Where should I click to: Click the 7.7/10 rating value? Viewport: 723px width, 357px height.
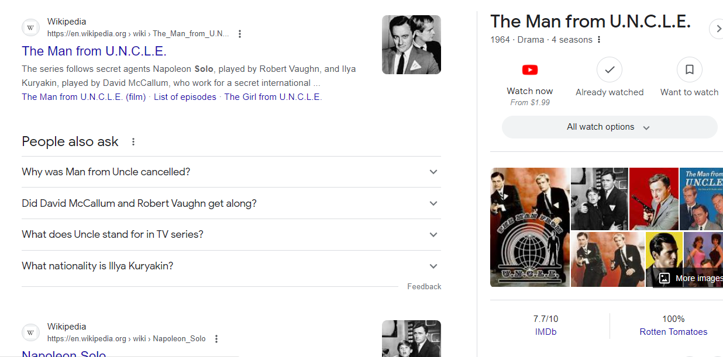[546, 319]
